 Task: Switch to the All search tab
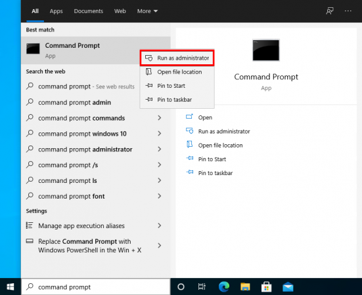click(35, 11)
